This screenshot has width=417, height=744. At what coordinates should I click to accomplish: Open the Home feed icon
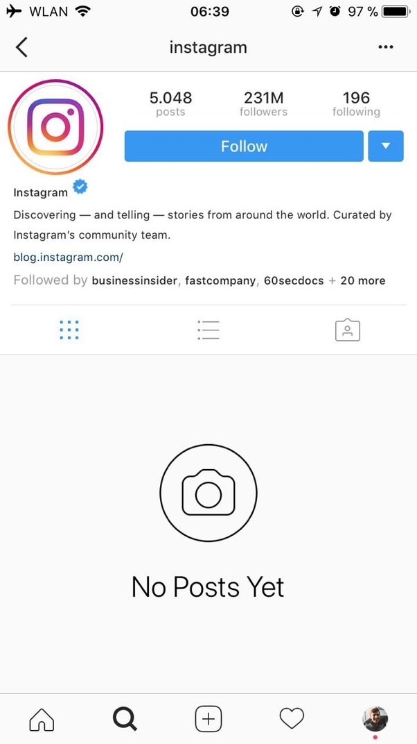coord(42,719)
